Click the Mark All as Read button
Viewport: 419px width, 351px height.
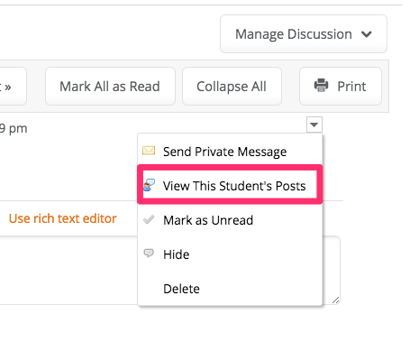click(x=110, y=87)
